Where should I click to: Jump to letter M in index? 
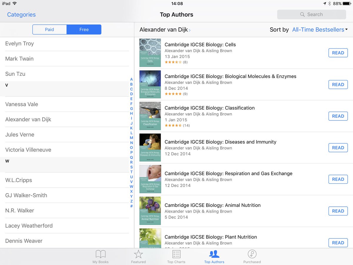[x=131, y=138]
